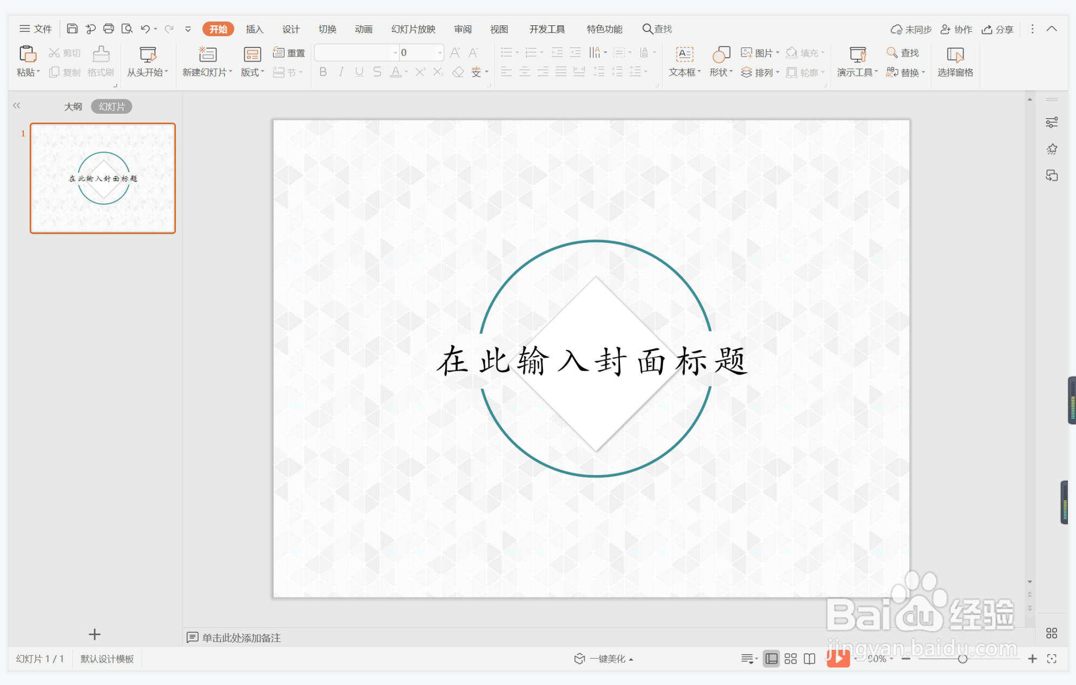Open the Animation (动画) tab
The height and width of the screenshot is (685, 1076).
(364, 29)
